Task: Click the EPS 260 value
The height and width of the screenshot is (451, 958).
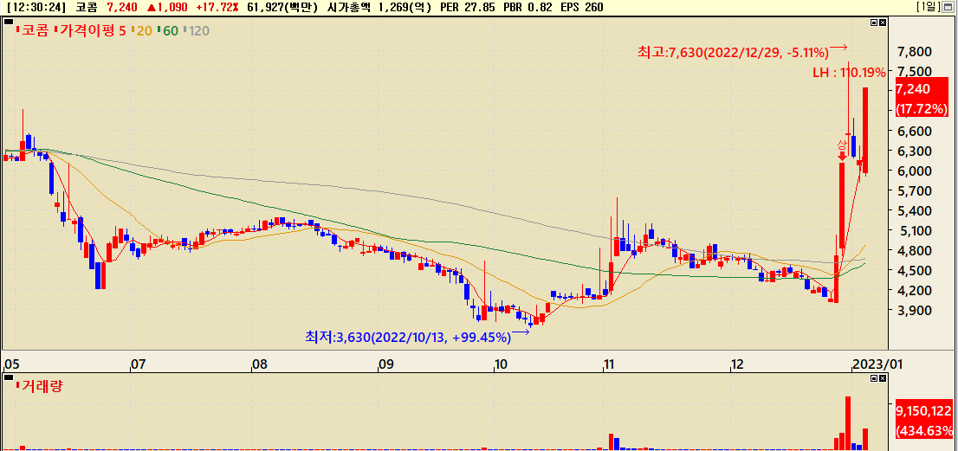Action: pyautogui.click(x=582, y=7)
